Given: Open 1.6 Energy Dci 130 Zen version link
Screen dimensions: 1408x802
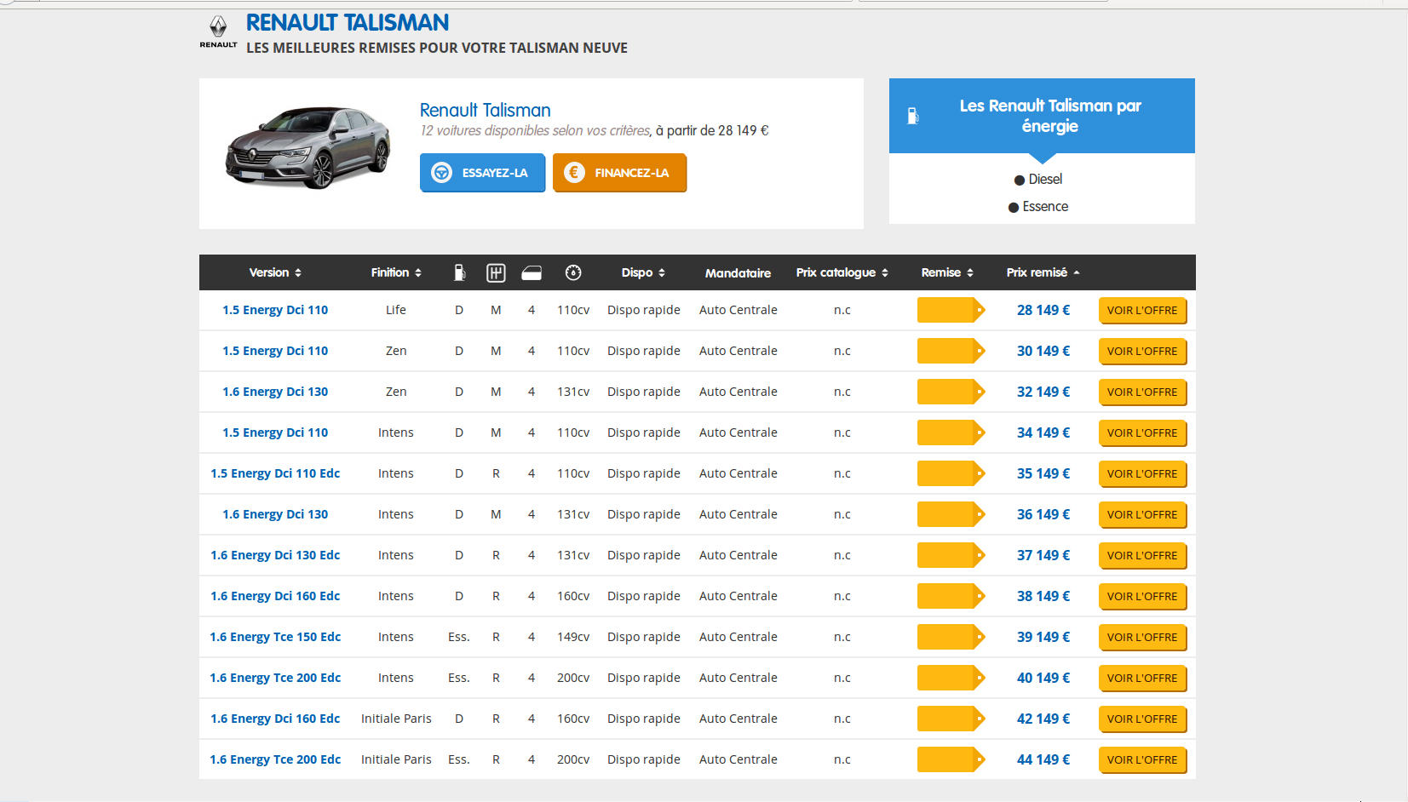Looking at the screenshot, I should click(275, 392).
